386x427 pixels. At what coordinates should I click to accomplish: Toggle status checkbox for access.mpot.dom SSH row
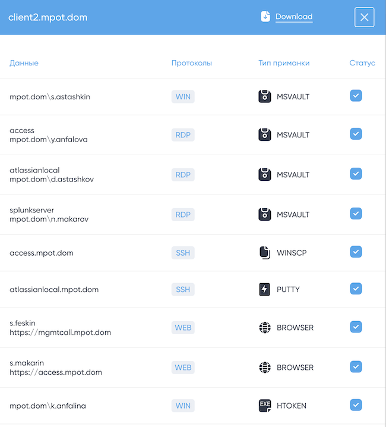tap(356, 252)
